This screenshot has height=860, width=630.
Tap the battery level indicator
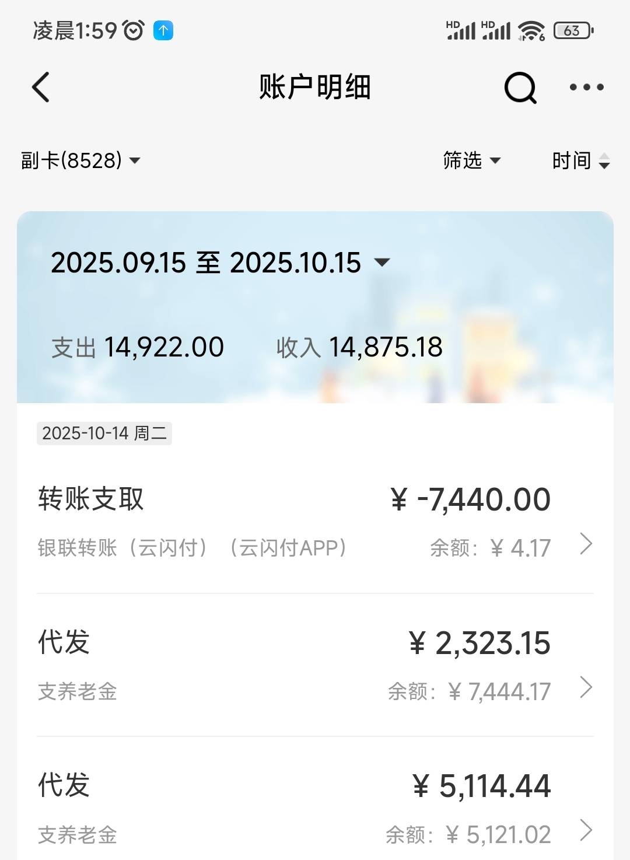click(573, 30)
